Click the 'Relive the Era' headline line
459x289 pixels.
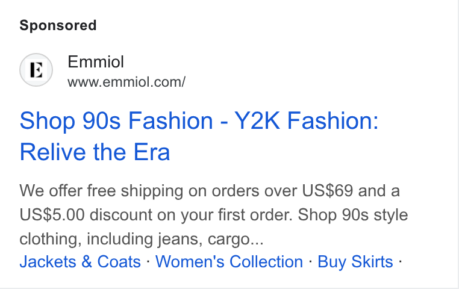click(95, 152)
